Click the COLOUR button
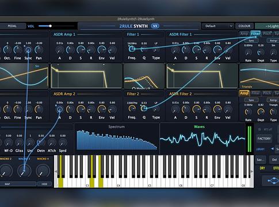279x207 pixels. click(x=244, y=26)
